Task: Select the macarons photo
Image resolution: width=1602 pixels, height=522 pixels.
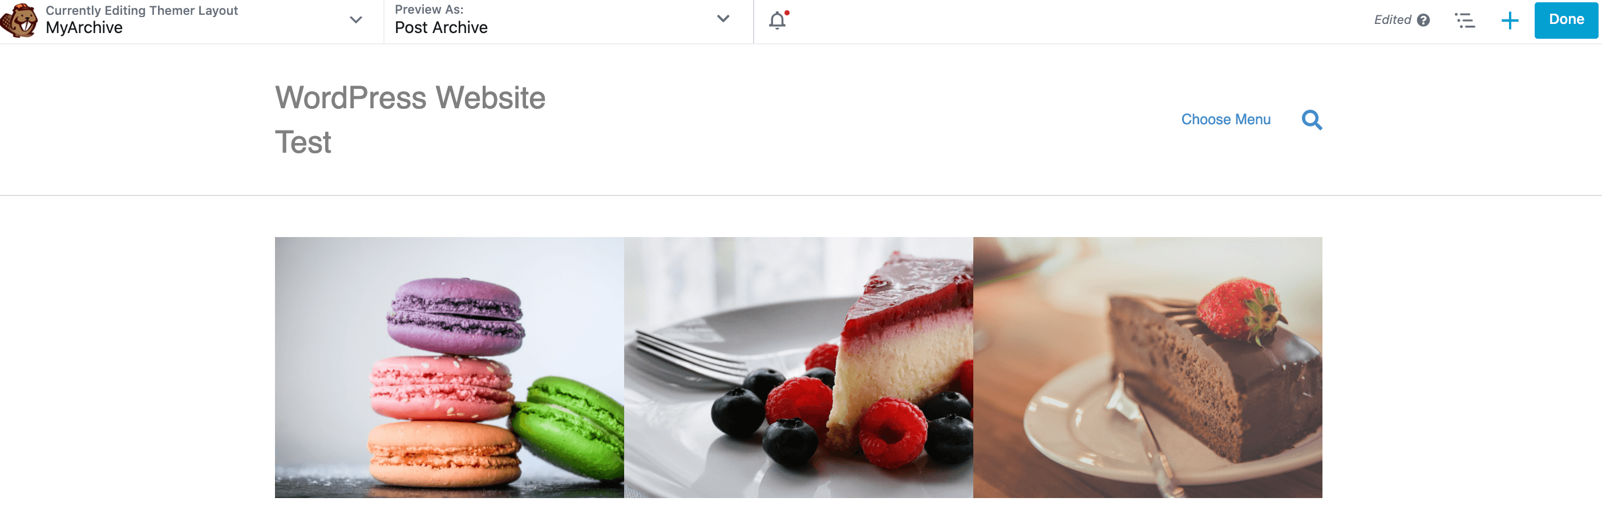Action: (x=449, y=366)
